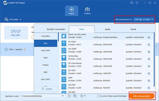The height and width of the screenshot is (101, 159).
Task: Open the Toolbox section
Action: (x=87, y=11)
